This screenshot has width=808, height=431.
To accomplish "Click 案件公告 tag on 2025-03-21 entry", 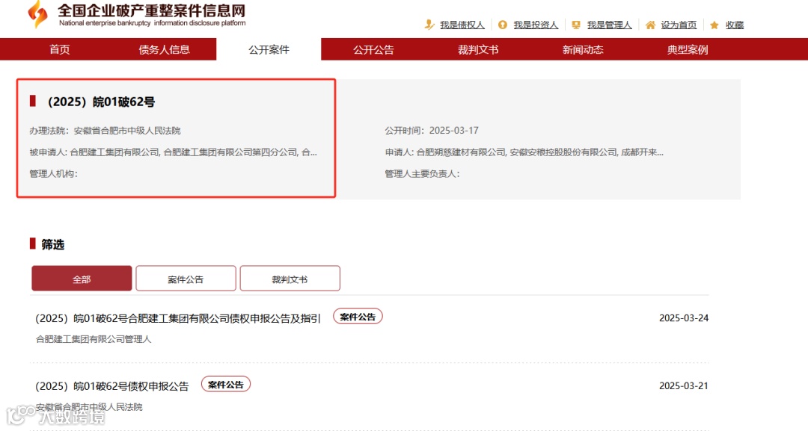I will [x=226, y=384].
